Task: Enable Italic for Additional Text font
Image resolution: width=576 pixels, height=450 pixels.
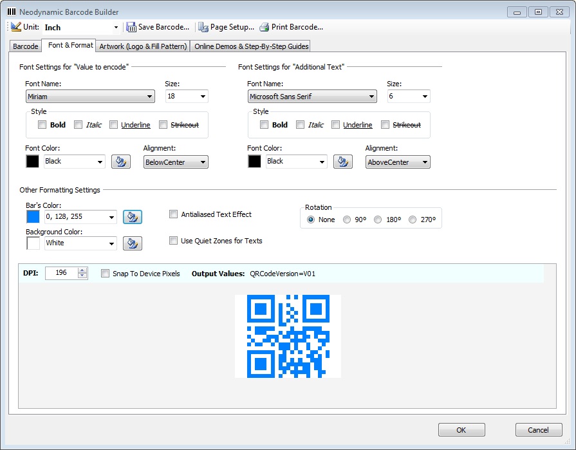Action: [300, 124]
